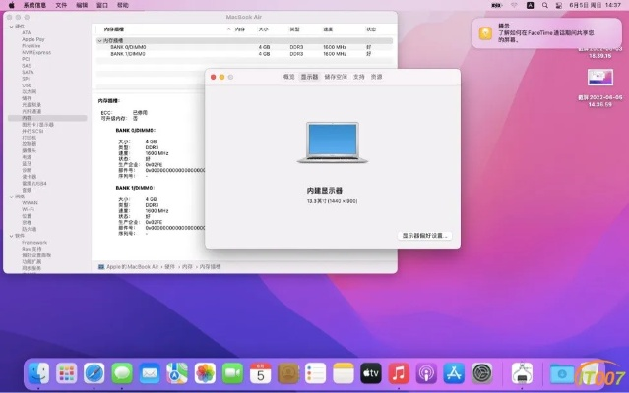629x393 pixels.
Task: Launch Safari from the Dock
Action: click(x=94, y=373)
